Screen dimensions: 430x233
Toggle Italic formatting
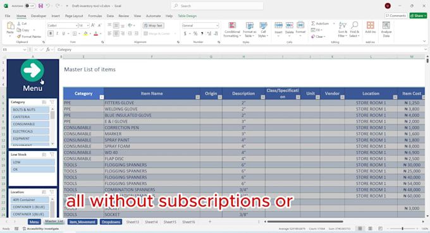(57, 33)
